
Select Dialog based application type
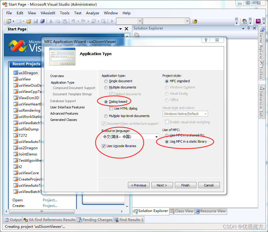pos(106,102)
